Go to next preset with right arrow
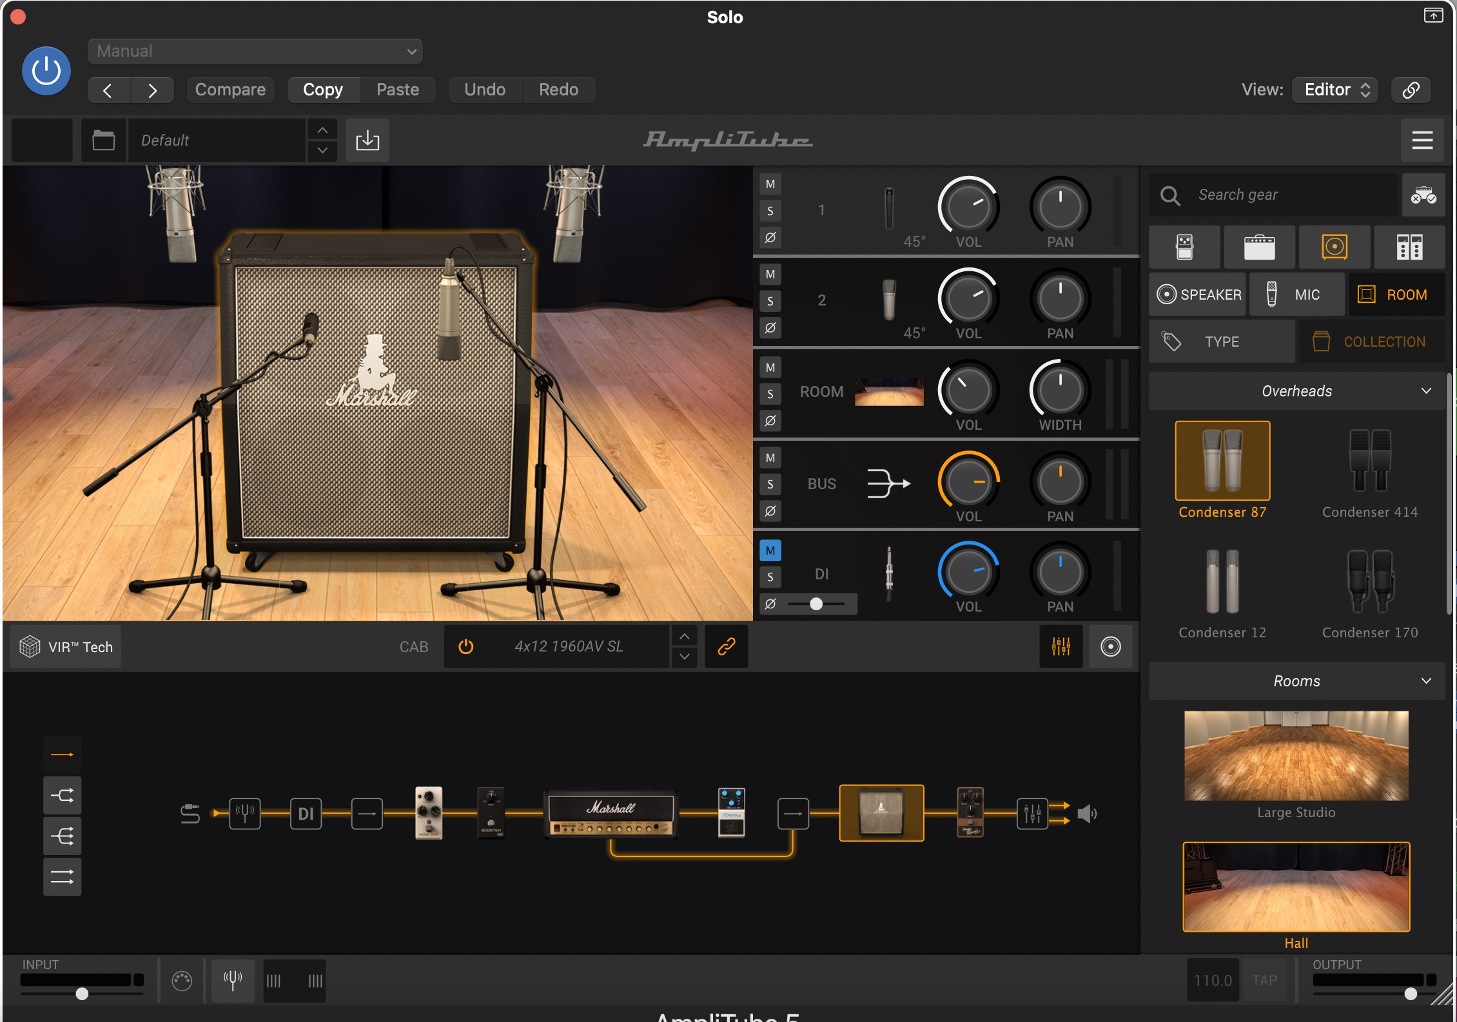 [x=153, y=90]
